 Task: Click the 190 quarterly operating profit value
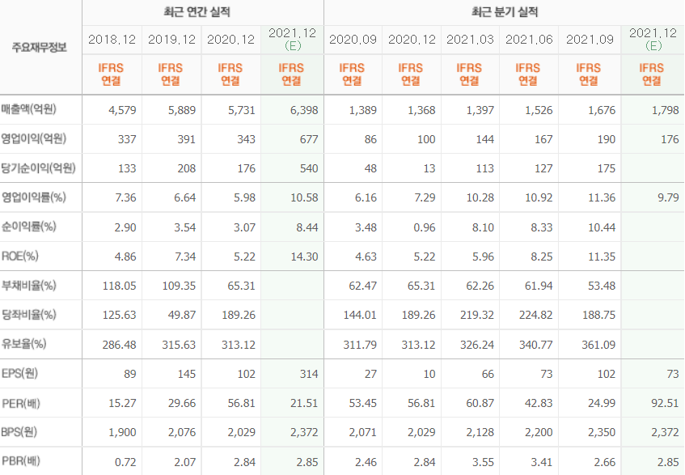click(x=607, y=139)
